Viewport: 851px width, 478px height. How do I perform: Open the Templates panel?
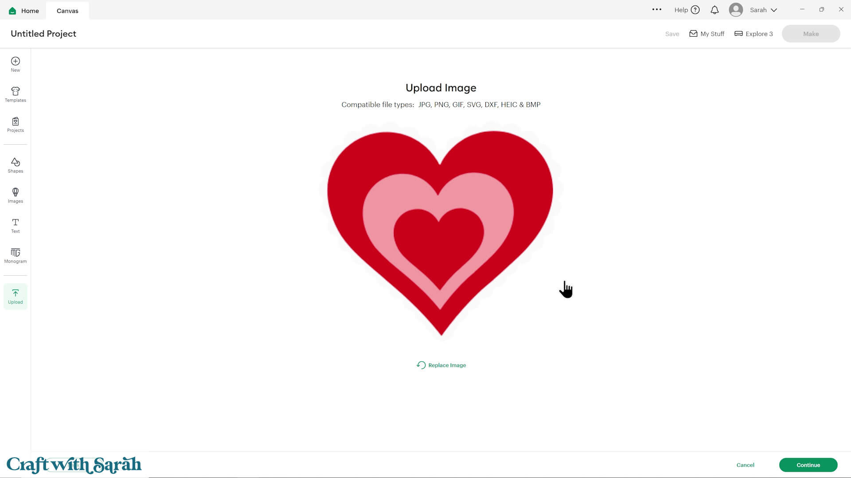pyautogui.click(x=15, y=94)
